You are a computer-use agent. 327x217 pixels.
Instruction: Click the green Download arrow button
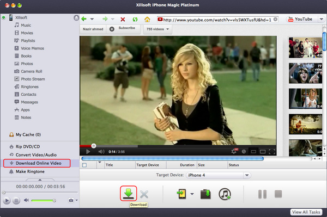128,194
